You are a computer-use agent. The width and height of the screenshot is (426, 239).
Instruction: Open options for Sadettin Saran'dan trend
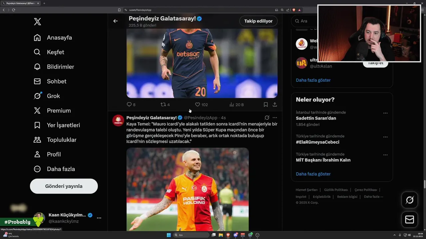385,113
